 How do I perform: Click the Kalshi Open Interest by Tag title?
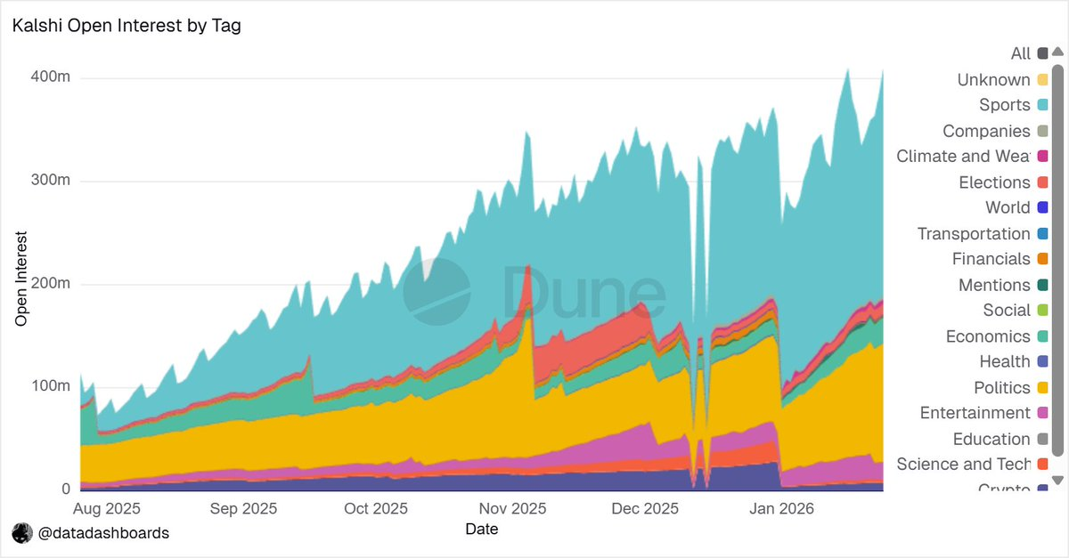click(126, 26)
